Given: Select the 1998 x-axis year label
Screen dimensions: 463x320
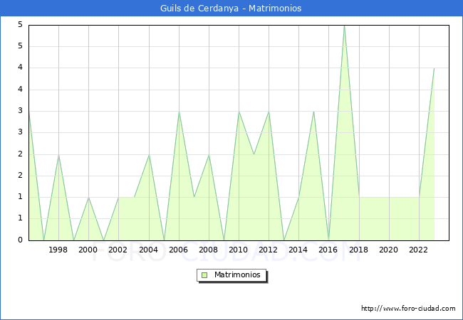Looking at the screenshot, I should tap(58, 250).
